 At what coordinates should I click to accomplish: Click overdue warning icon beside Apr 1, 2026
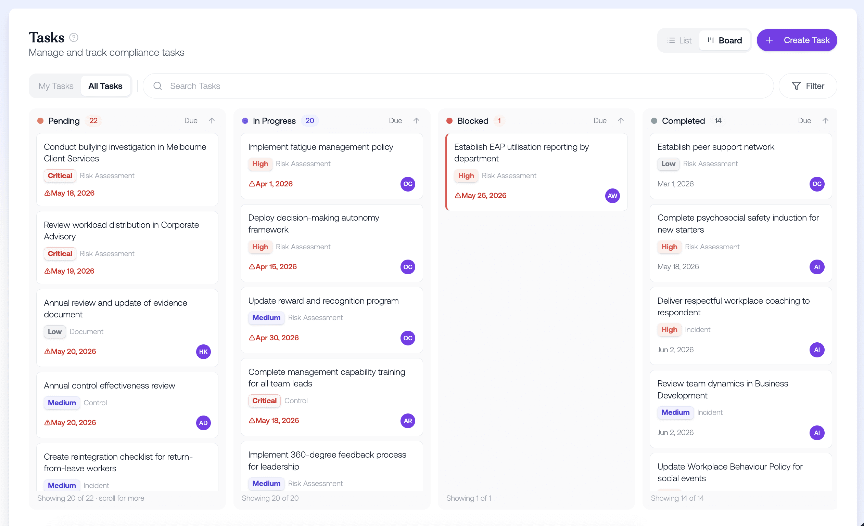(252, 184)
